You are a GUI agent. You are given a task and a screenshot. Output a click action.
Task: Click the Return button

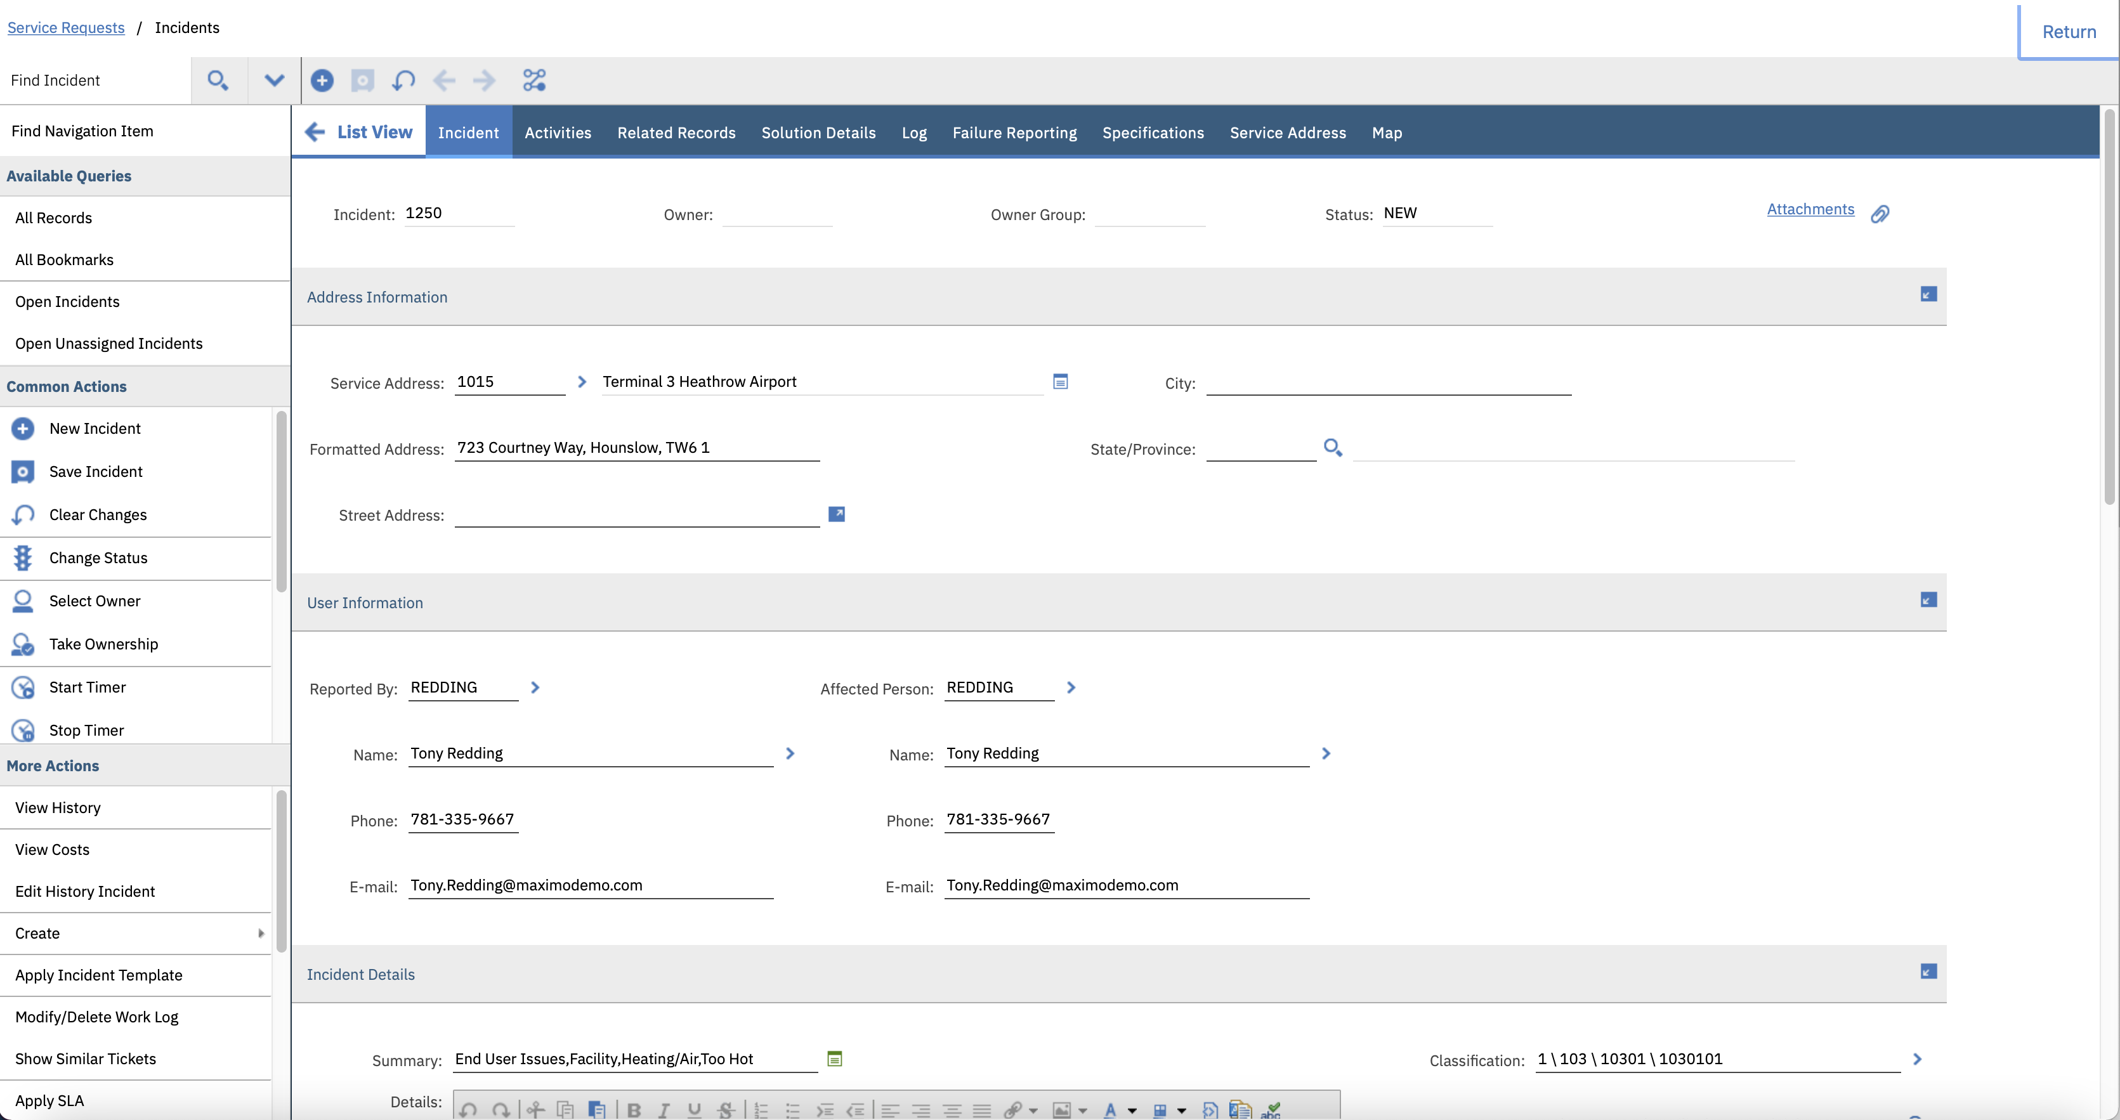tap(2068, 32)
